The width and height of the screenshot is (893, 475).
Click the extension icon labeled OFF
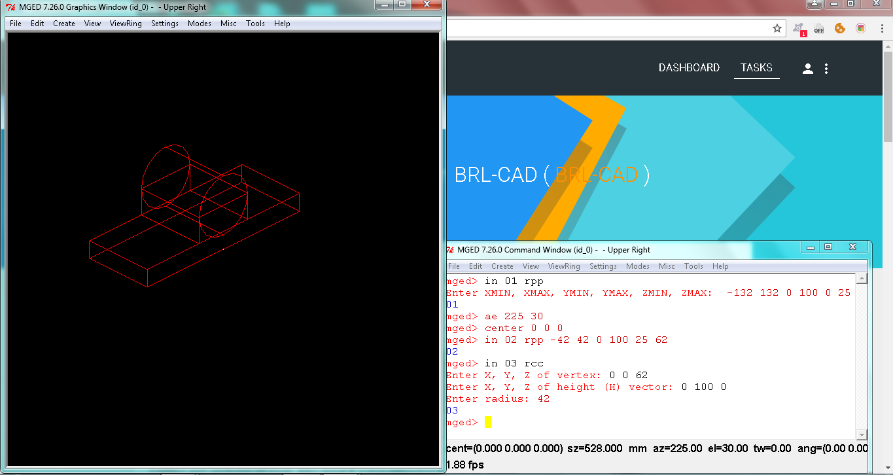[x=819, y=29]
